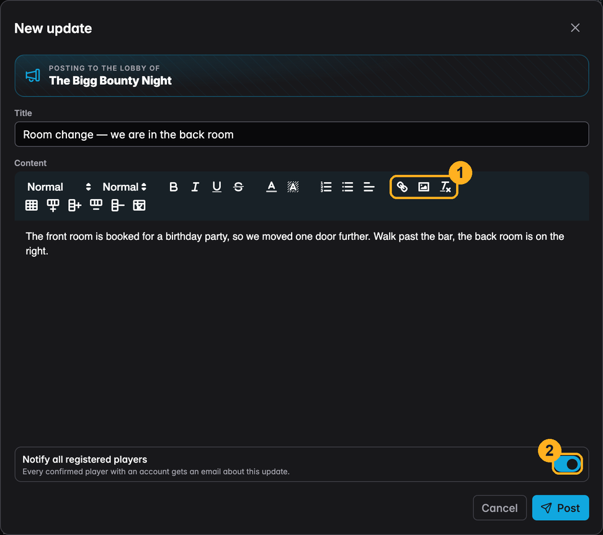Image resolution: width=603 pixels, height=535 pixels.
Task: Insert a numbered list
Action: pos(326,187)
